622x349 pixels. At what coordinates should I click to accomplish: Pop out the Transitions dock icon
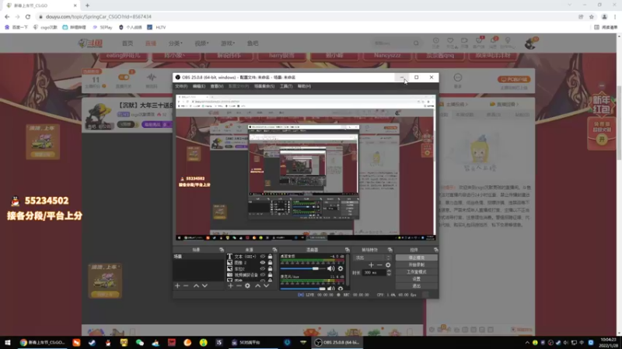390,250
